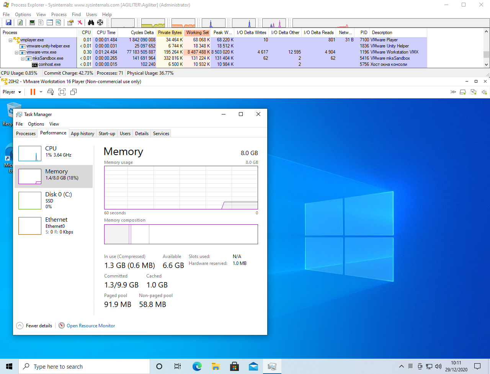Open the Find menu in Process Explorer
Screen dimensions: 490x374
[x=76, y=15]
